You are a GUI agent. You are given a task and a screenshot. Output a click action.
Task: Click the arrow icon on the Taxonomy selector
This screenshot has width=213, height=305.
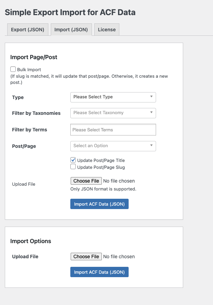(151, 112)
